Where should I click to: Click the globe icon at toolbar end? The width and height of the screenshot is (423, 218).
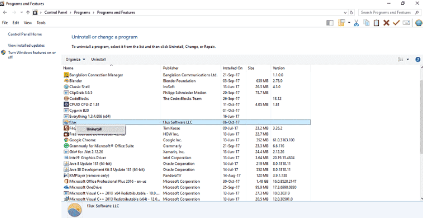click(x=419, y=23)
